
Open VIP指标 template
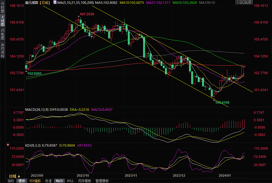click(35, 181)
